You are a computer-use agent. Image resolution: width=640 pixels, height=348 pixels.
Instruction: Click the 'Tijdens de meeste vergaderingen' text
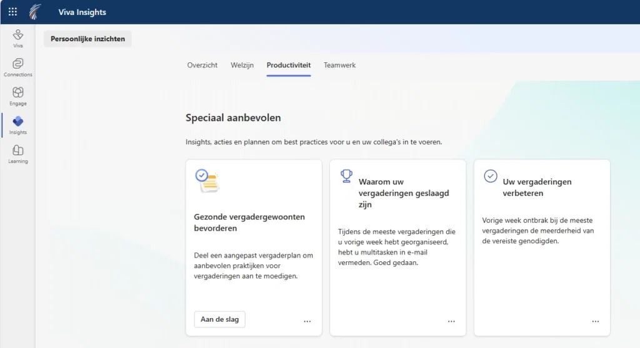point(397,247)
